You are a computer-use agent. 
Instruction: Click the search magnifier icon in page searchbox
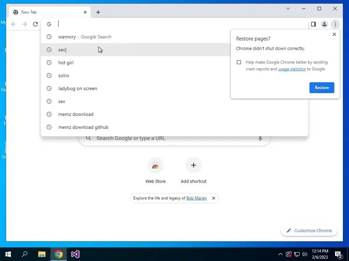88,138
